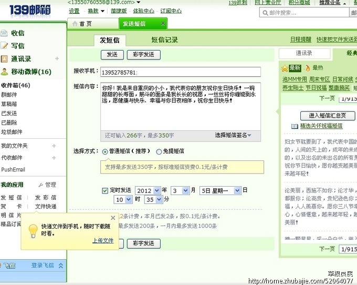357x285 pixels.
Task: Open 日程提醒 link
Action: tap(301, 39)
